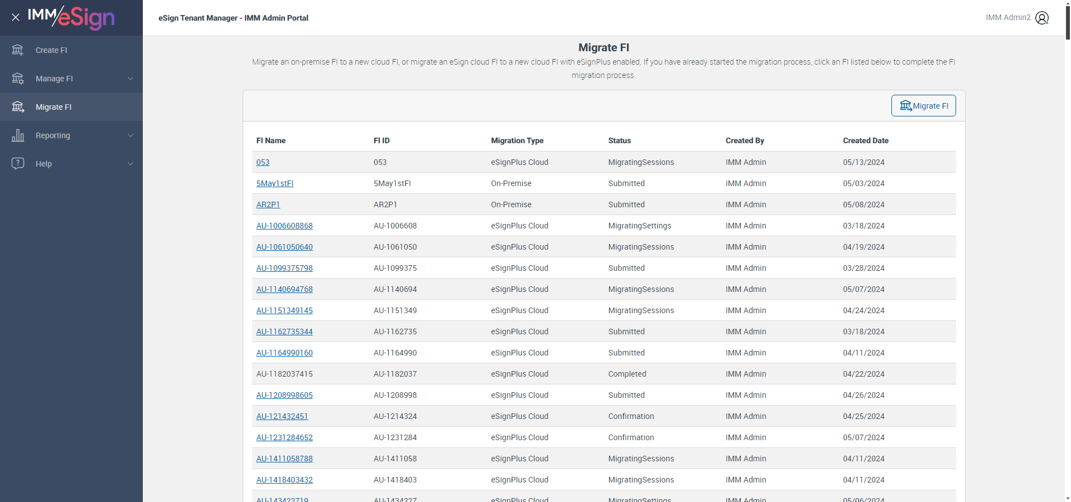Viewport: 1071px width, 502px height.
Task: Click the Help question mark icon
Action: [18, 163]
